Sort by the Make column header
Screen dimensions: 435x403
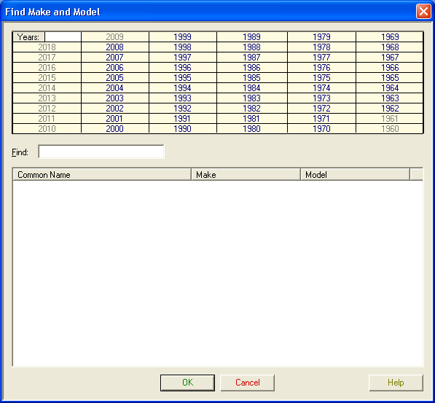pos(246,175)
